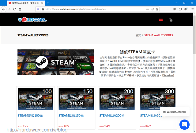Click the browser forward arrow
Image resolution: width=196 pixels, height=133 pixels.
click(9, 9)
